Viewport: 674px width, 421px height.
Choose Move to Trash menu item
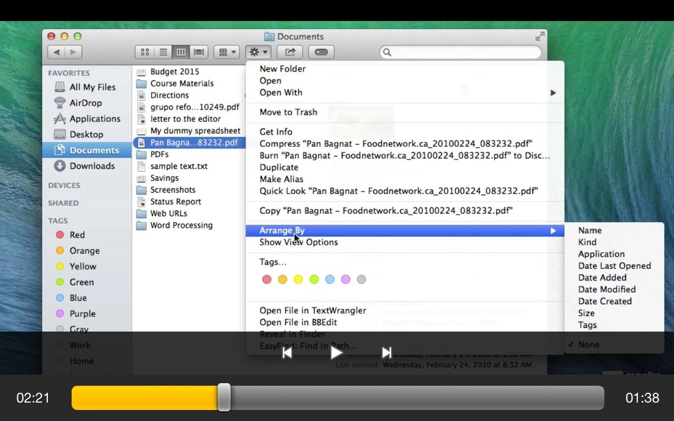point(288,112)
